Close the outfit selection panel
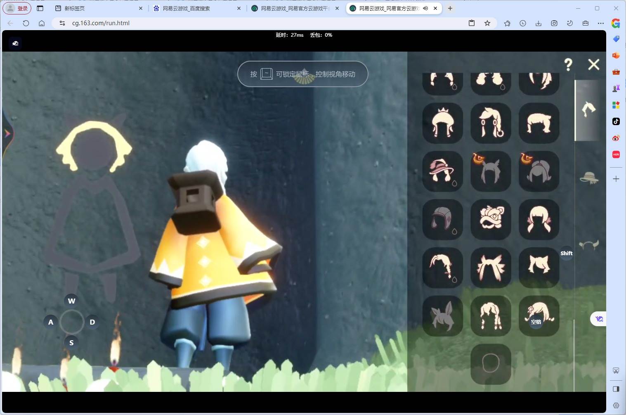The width and height of the screenshot is (626, 415). (594, 64)
